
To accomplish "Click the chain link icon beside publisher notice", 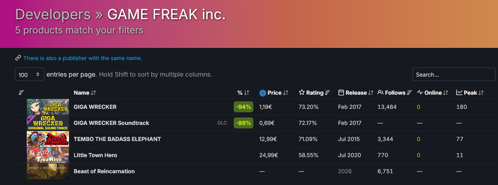I will click(x=18, y=58).
